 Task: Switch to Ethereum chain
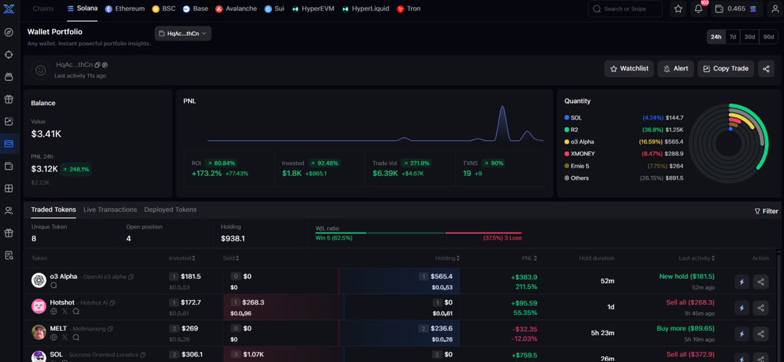pos(125,8)
